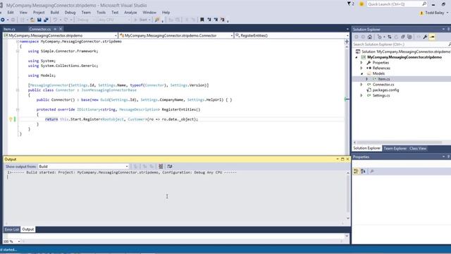The height and width of the screenshot is (254, 451).
Task: Expand the Connector.cs tree node
Action: (362, 85)
